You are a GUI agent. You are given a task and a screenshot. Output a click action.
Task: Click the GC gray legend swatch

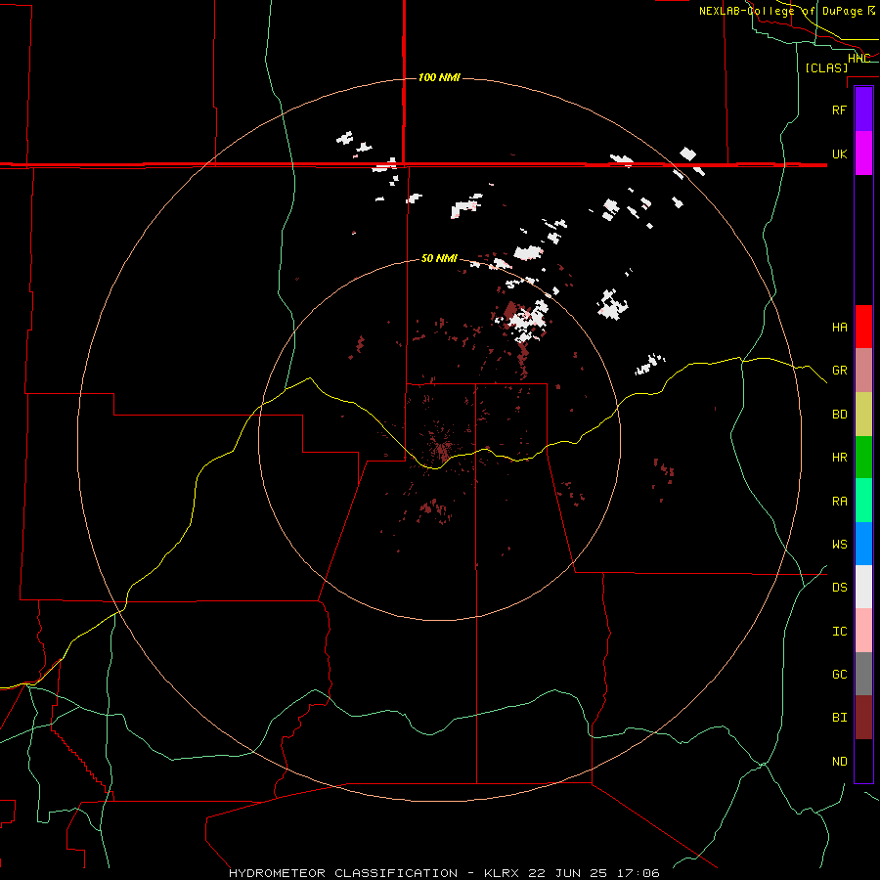coord(863,674)
